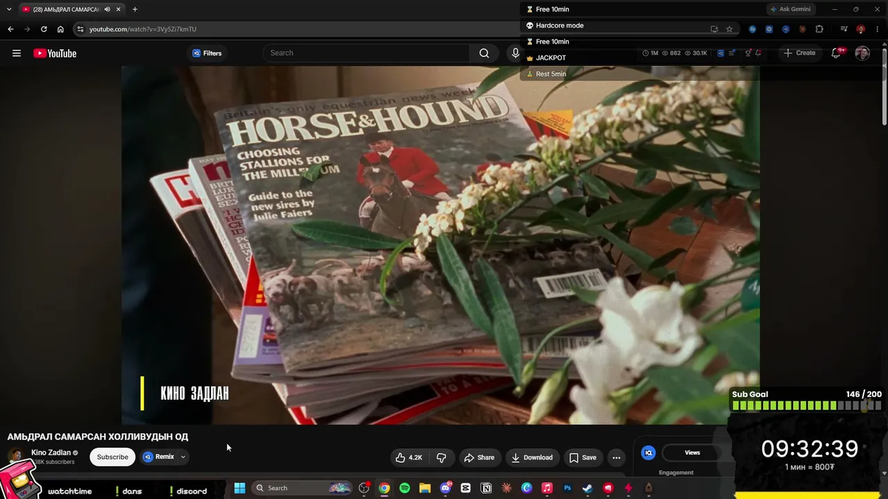This screenshot has width=888, height=499.
Task: Click the install app icon in address bar
Action: tap(714, 29)
